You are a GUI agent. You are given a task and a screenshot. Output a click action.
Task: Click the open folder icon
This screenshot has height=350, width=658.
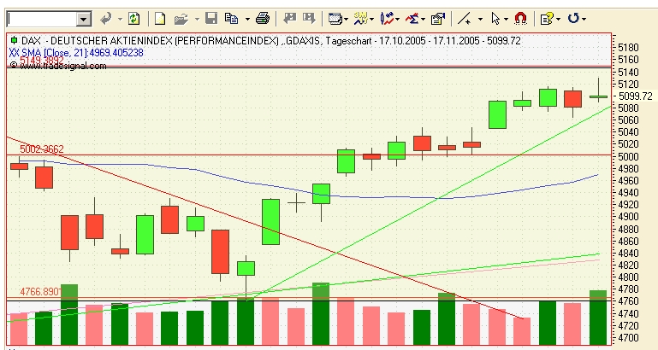point(181,19)
